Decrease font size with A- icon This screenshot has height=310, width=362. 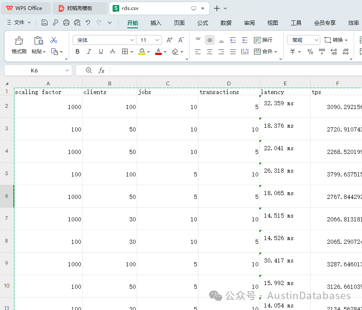(181, 40)
